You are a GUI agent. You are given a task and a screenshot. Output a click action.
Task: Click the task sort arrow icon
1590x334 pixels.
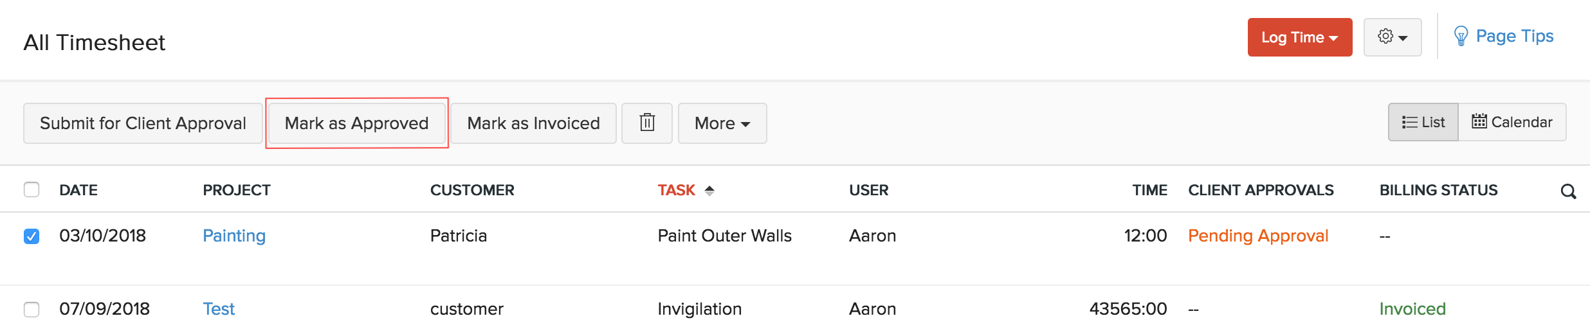(709, 190)
